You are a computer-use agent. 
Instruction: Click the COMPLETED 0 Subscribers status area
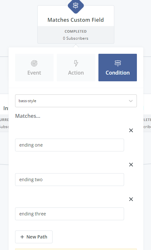(x=76, y=35)
